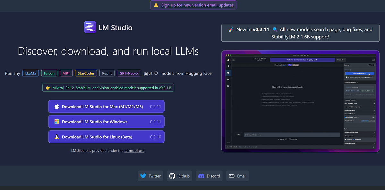
Task: Open the Model Downloads panel
Action: click(x=233, y=146)
